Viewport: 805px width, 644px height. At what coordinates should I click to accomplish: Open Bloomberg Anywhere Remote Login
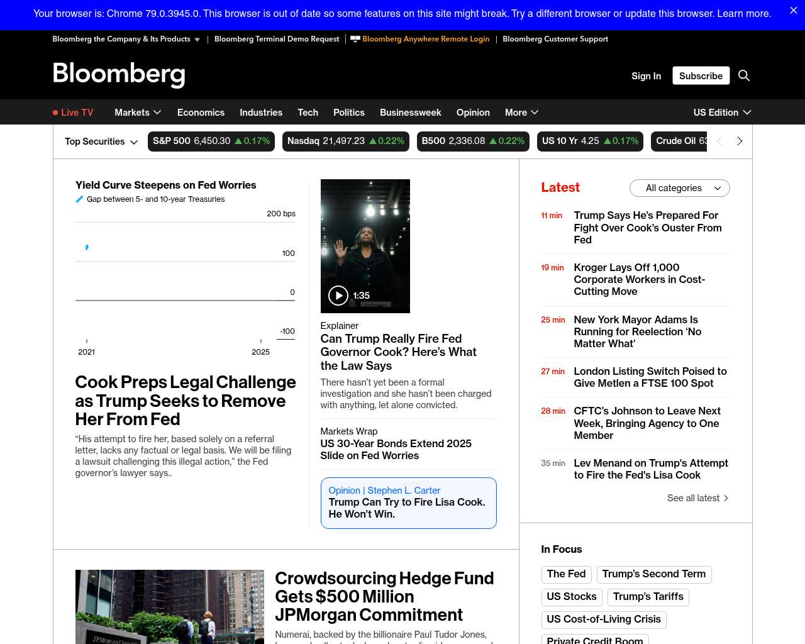coord(426,39)
